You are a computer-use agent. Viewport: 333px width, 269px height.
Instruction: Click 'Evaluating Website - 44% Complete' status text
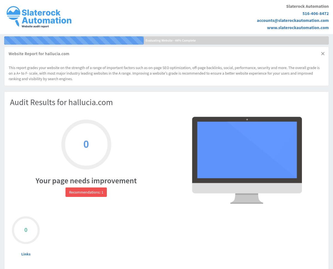[171, 40]
